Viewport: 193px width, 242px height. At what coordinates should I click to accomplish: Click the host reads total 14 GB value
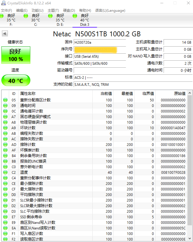178,42
